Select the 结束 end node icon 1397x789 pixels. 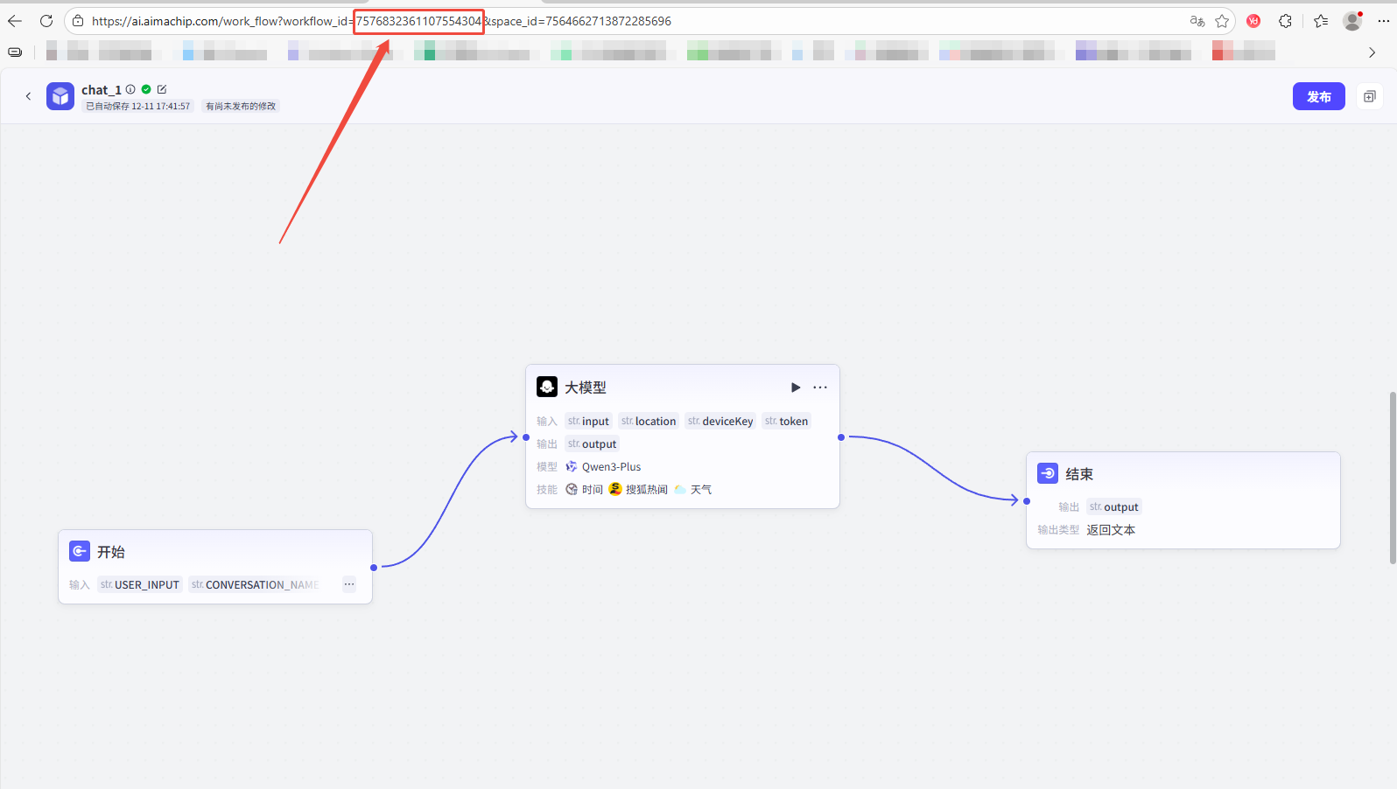coord(1048,473)
